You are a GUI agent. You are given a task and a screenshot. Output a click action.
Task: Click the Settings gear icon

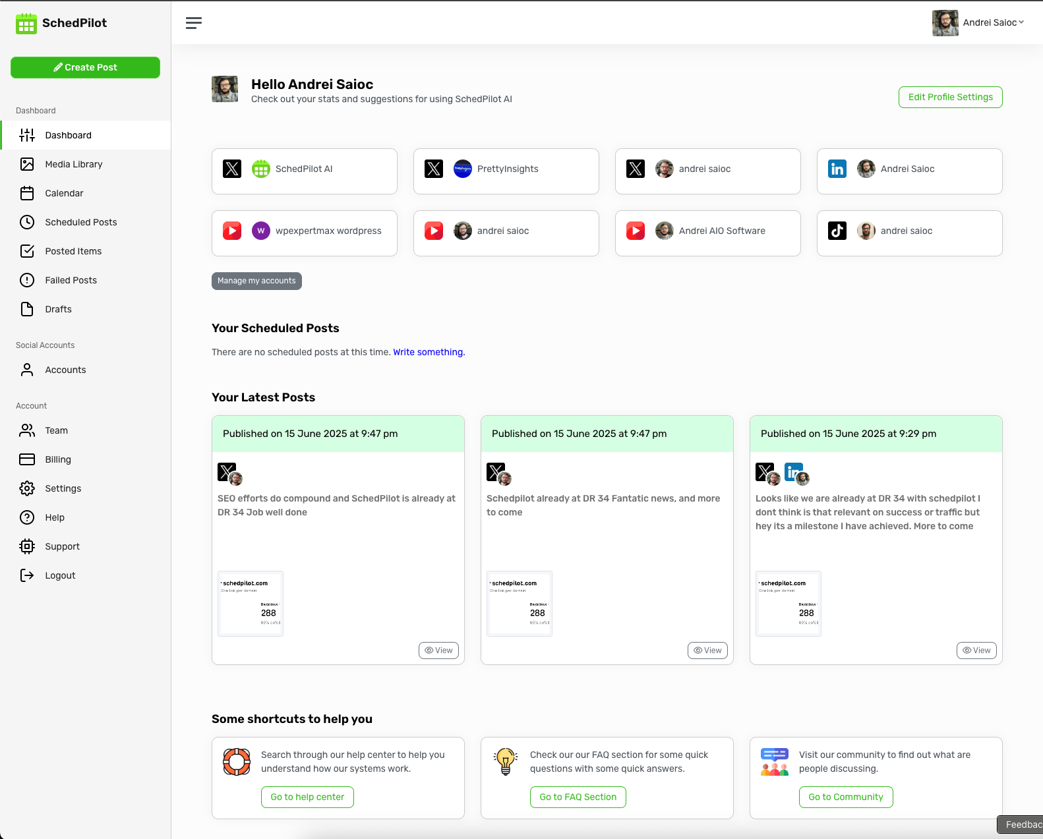pyautogui.click(x=27, y=488)
